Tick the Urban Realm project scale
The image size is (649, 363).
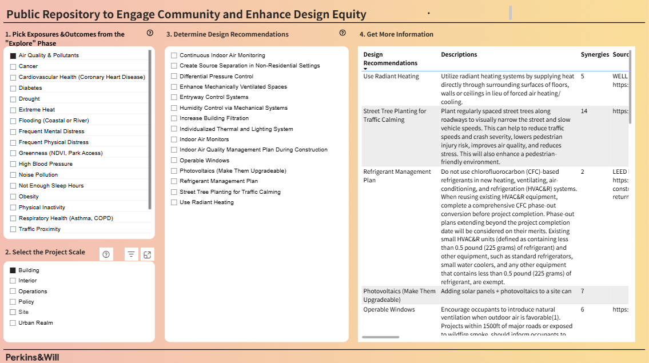coord(13,323)
